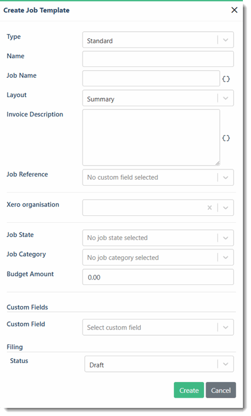The height and width of the screenshot is (416, 251).
Task: Choose a job state from dropdown
Action: [158, 238]
